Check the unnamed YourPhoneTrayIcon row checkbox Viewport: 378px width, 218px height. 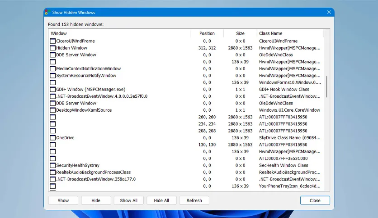53,186
